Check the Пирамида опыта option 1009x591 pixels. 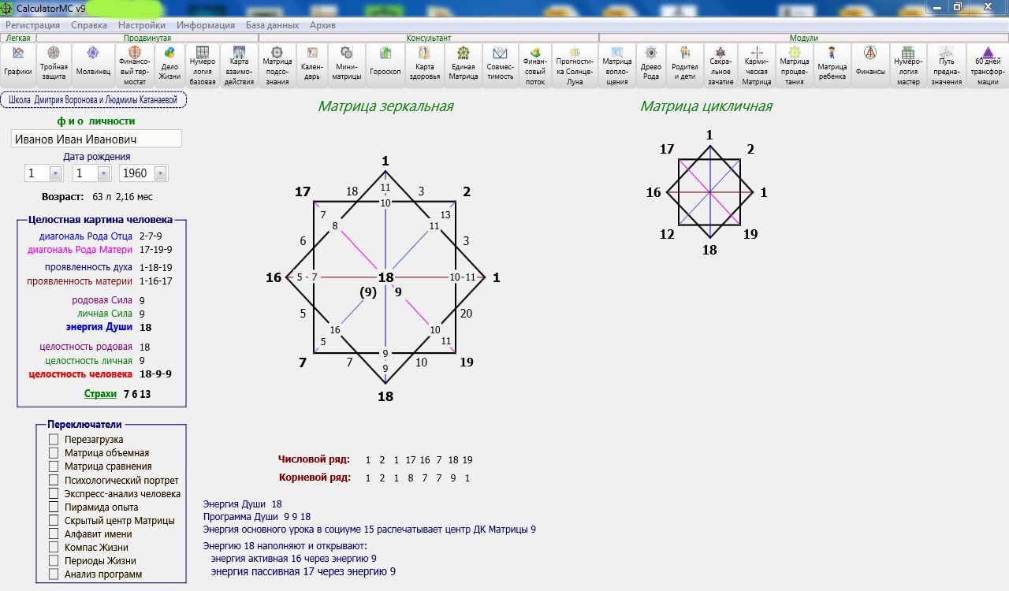click(54, 507)
